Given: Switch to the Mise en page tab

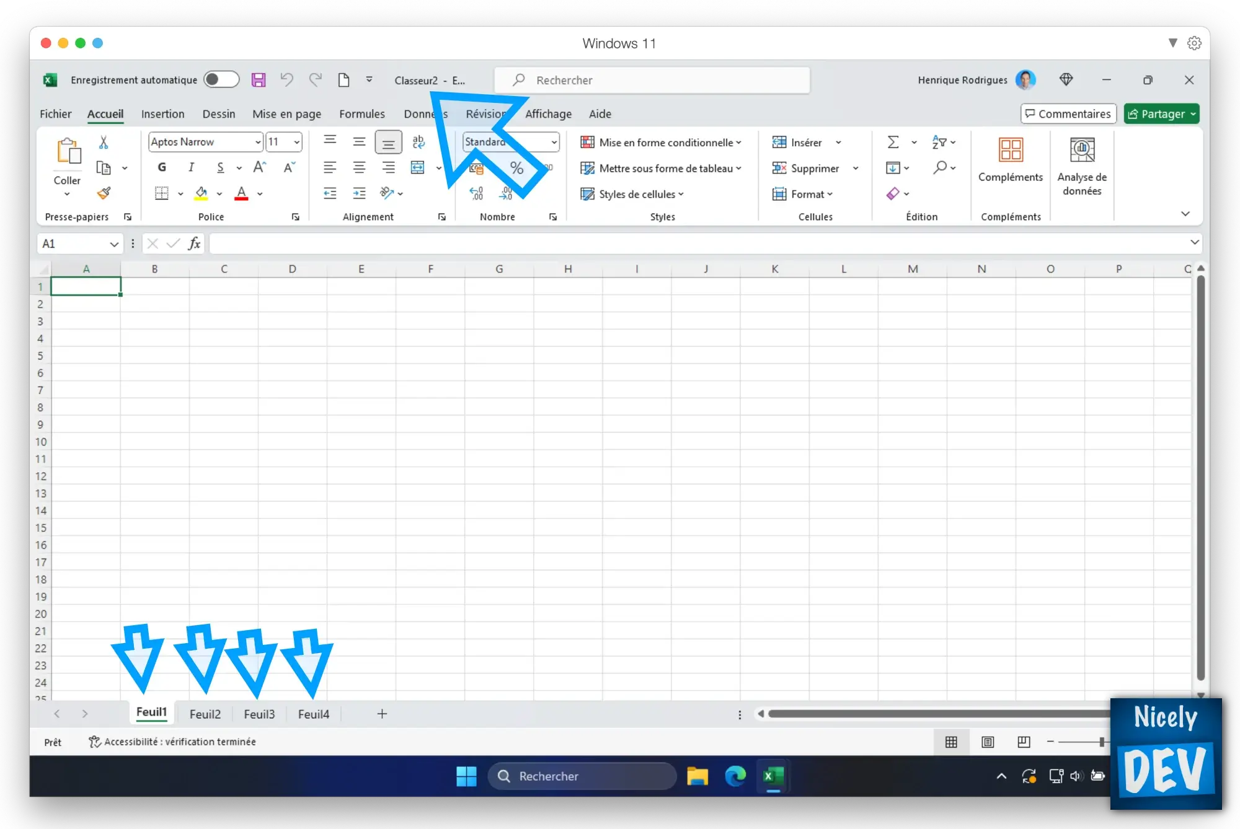Looking at the screenshot, I should 286,114.
